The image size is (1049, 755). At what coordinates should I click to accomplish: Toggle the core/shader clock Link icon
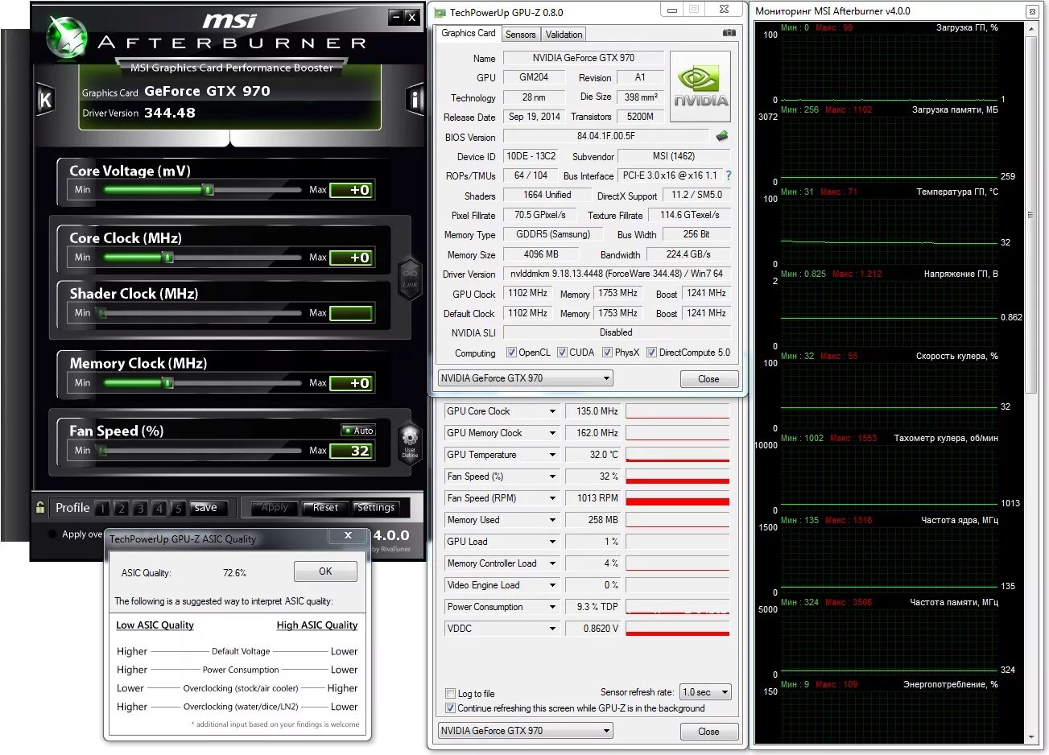pos(410,279)
